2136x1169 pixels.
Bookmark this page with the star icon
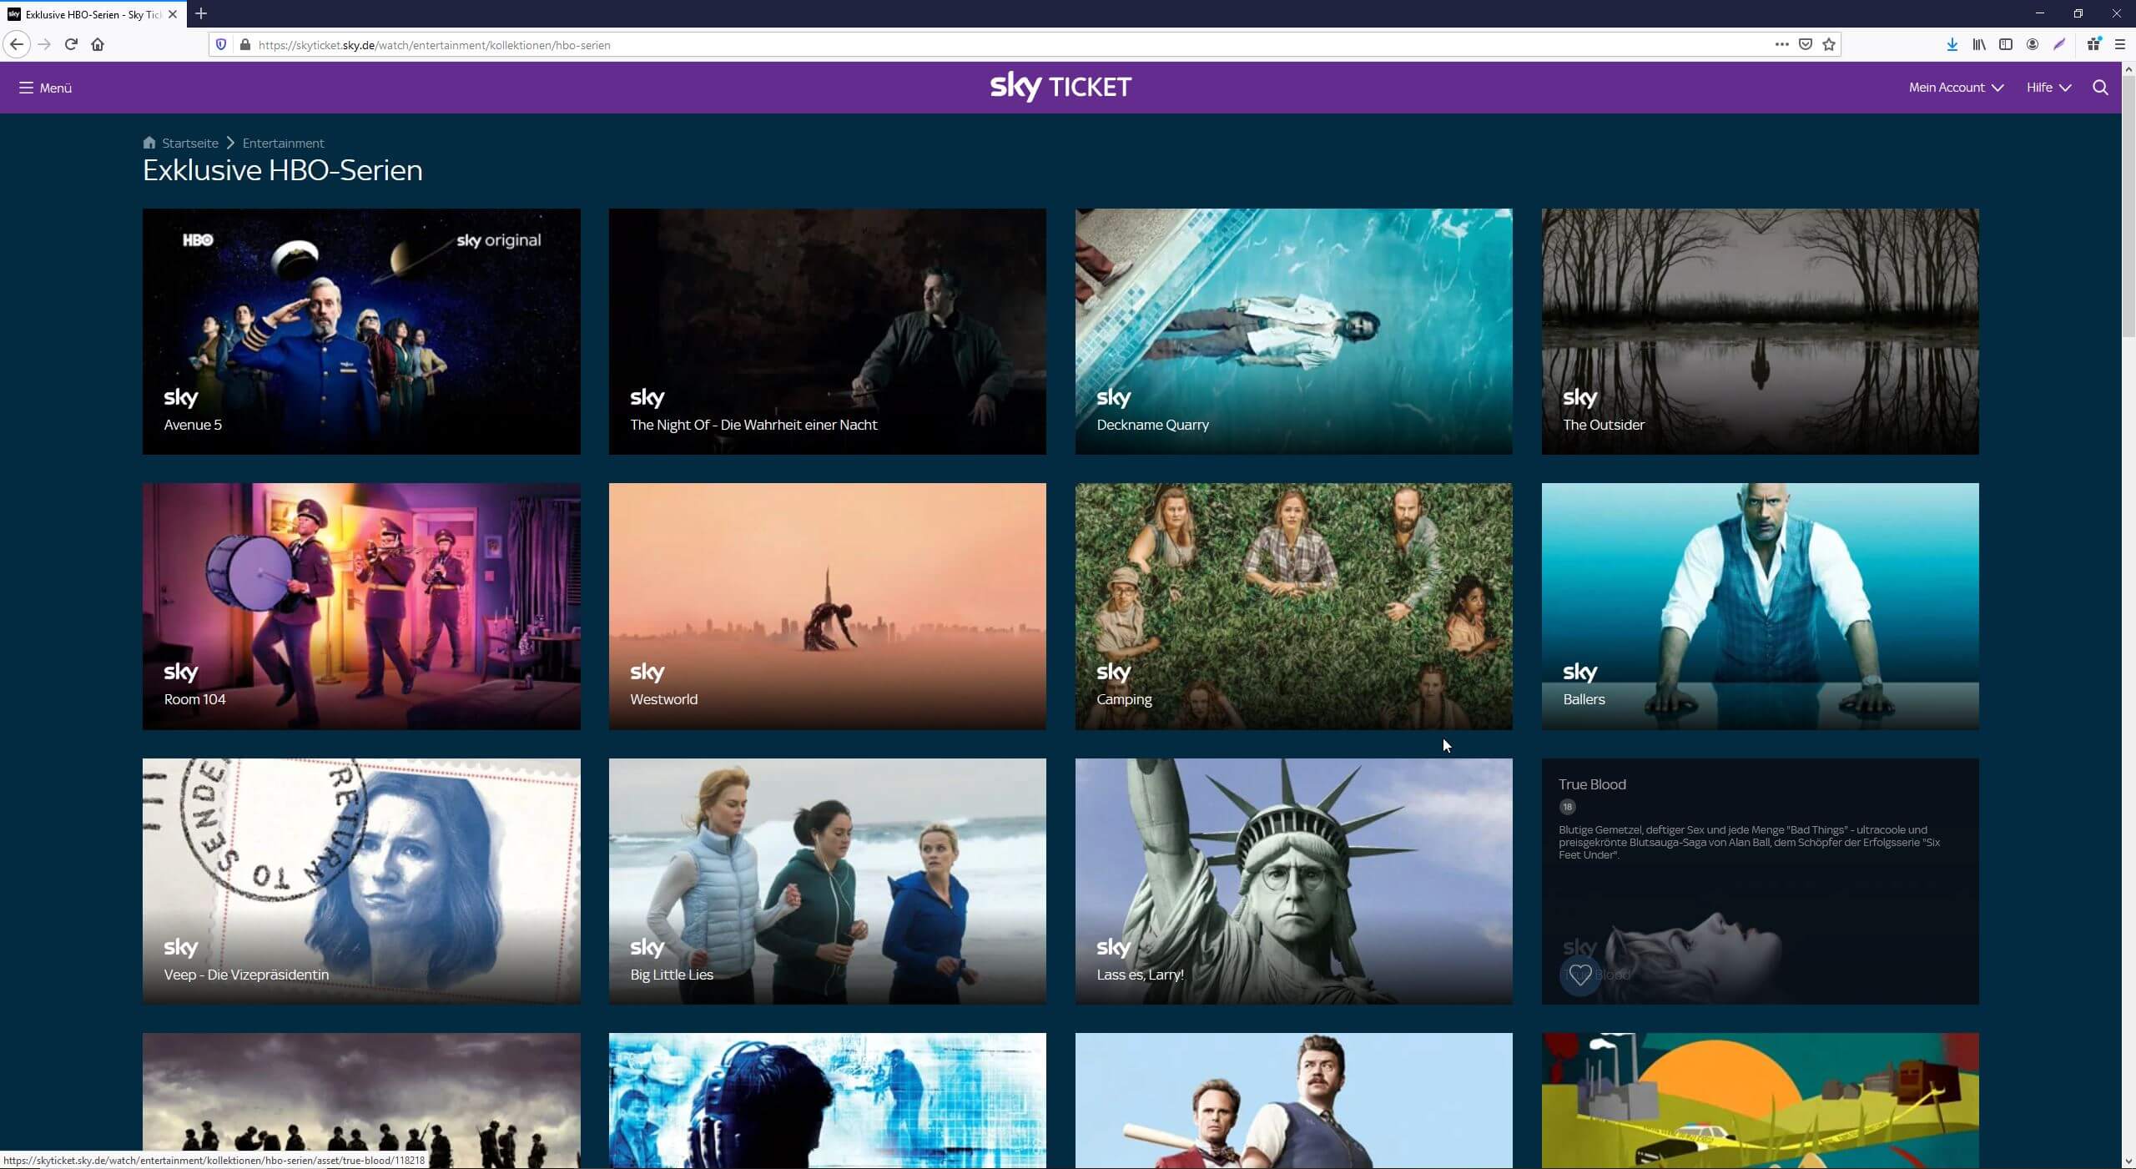coord(1829,44)
